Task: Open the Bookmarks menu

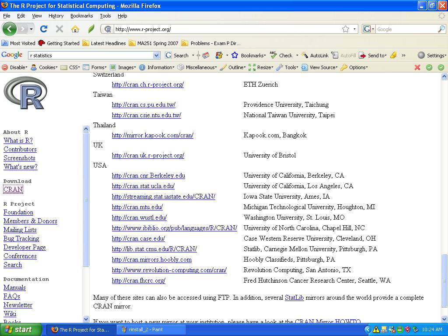Action: (81, 16)
